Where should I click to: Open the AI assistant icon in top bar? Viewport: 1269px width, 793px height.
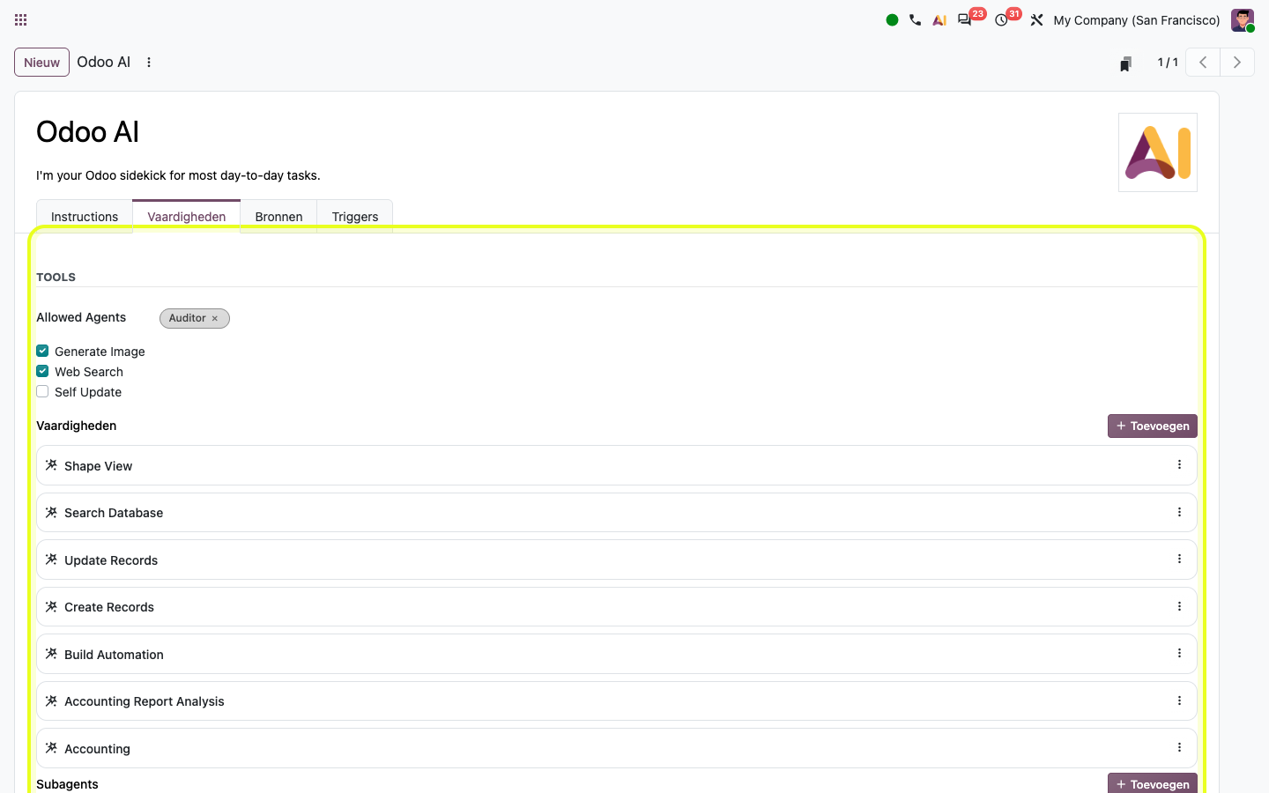tap(939, 19)
